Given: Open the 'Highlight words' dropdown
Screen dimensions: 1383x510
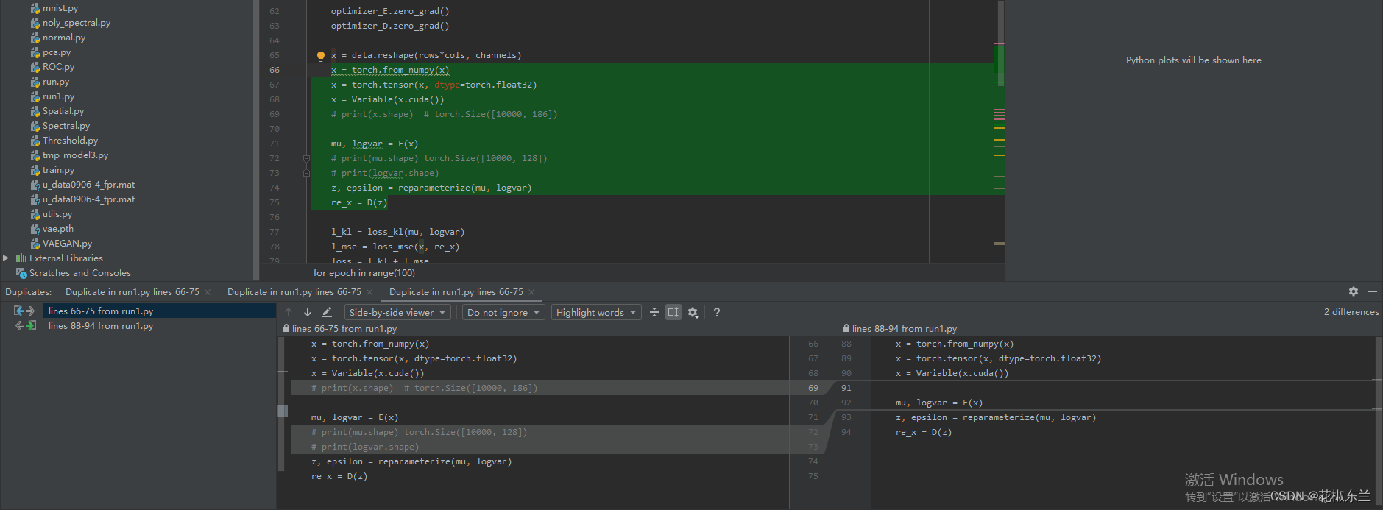Looking at the screenshot, I should coord(596,312).
